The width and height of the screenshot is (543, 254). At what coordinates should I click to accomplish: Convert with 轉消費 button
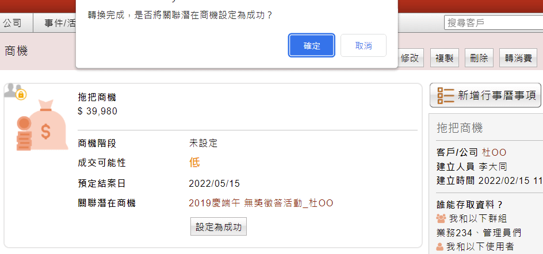[518, 58]
